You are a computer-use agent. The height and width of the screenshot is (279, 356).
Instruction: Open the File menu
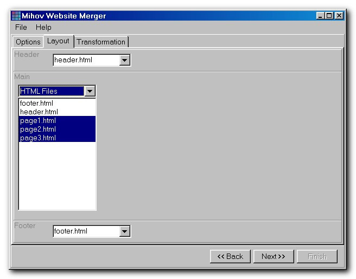(21, 28)
